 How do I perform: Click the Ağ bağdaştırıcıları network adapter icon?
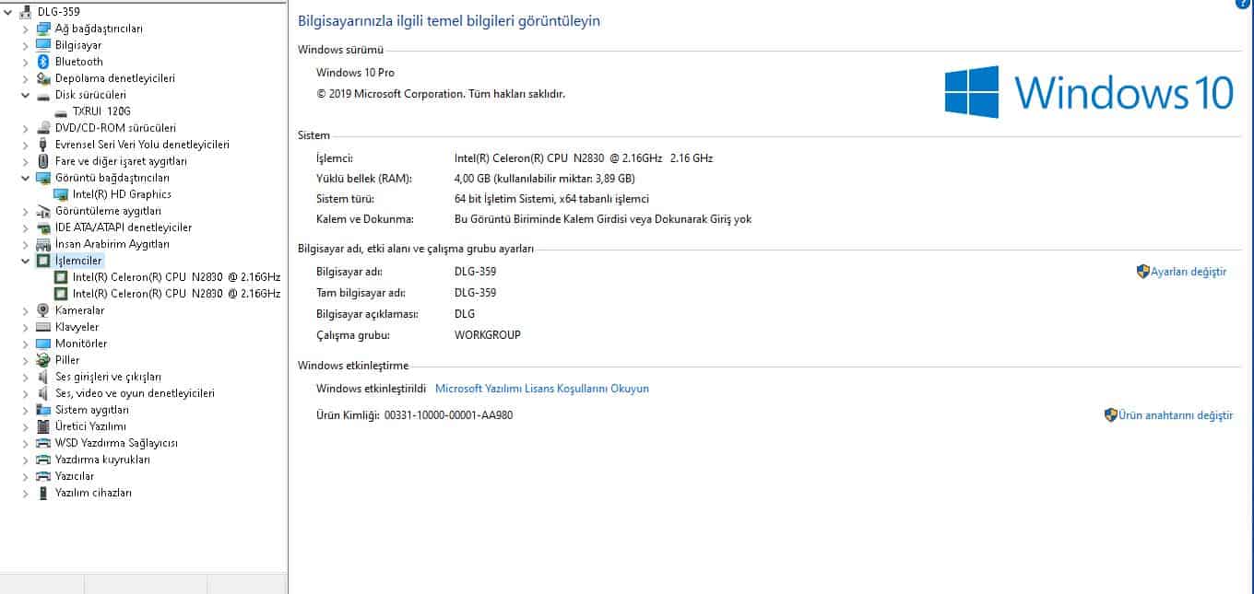click(42, 29)
